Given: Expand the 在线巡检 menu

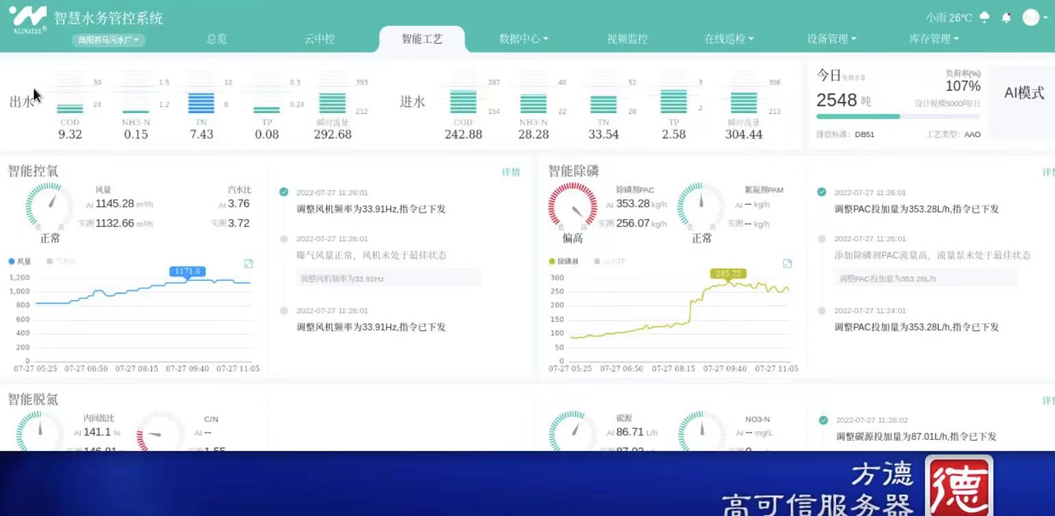Looking at the screenshot, I should [729, 39].
